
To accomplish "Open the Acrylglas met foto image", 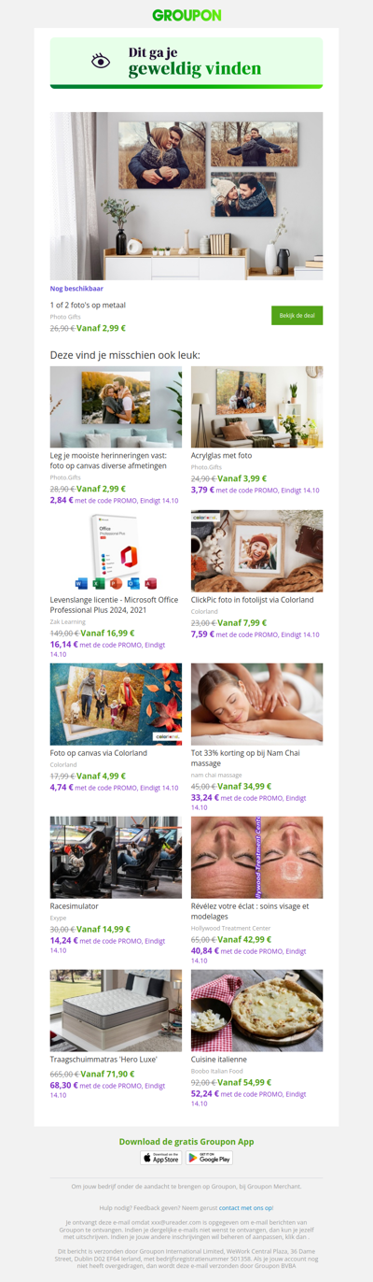I will pyautogui.click(x=256, y=407).
